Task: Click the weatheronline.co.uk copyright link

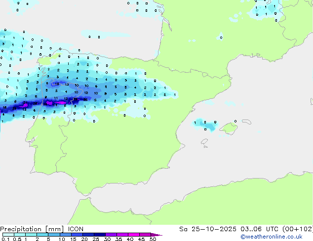Action: pos(272,237)
